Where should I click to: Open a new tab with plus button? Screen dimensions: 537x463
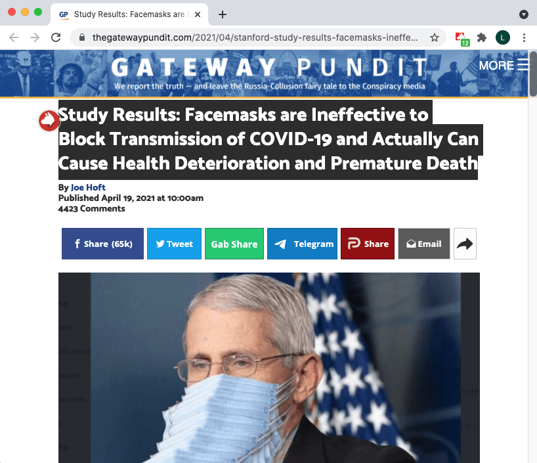point(223,14)
